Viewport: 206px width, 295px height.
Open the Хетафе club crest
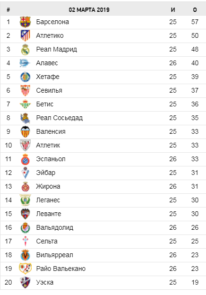25,77
